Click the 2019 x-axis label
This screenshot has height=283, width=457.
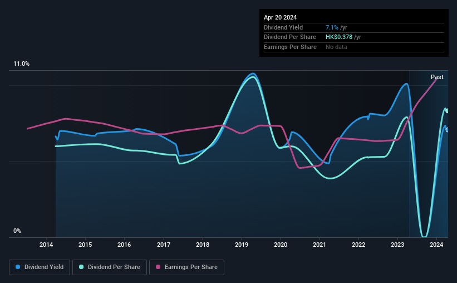242,245
